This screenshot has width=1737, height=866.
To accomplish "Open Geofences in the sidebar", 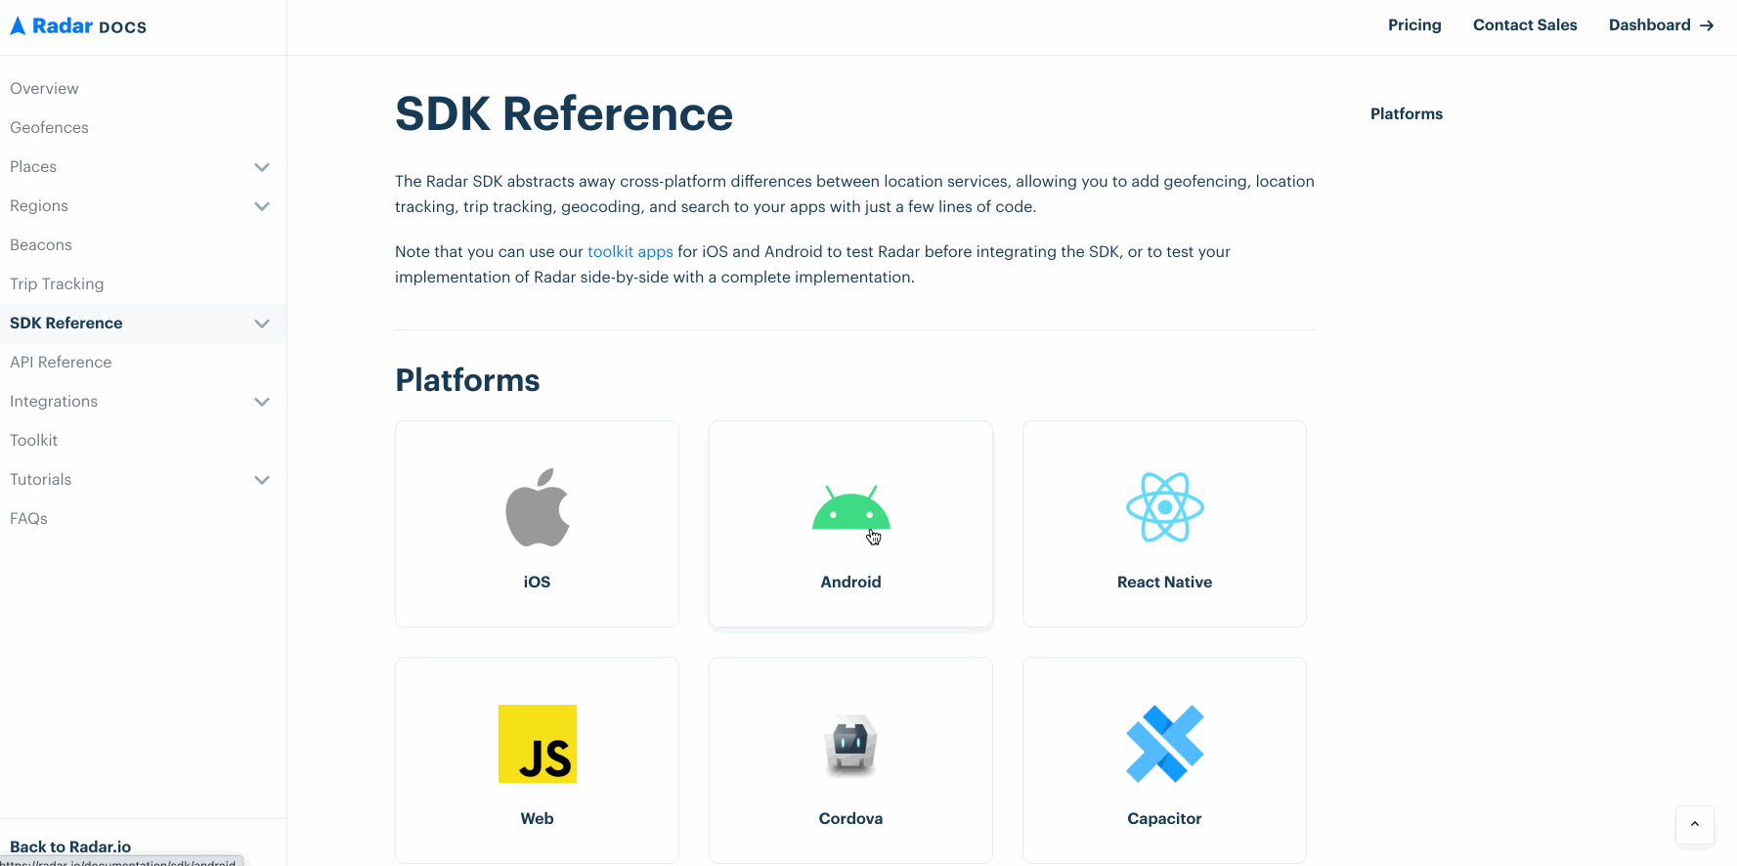I will (x=49, y=128).
